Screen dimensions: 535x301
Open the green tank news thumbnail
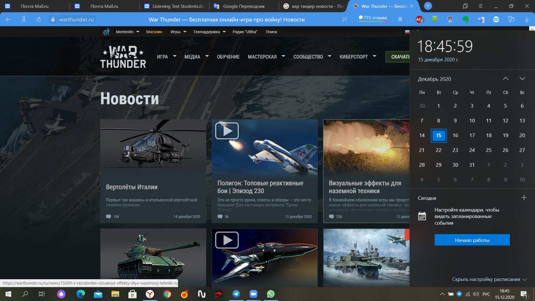[x=153, y=258]
